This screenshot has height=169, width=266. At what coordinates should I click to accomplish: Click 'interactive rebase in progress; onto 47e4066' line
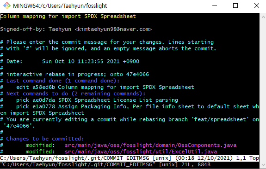[74, 74]
